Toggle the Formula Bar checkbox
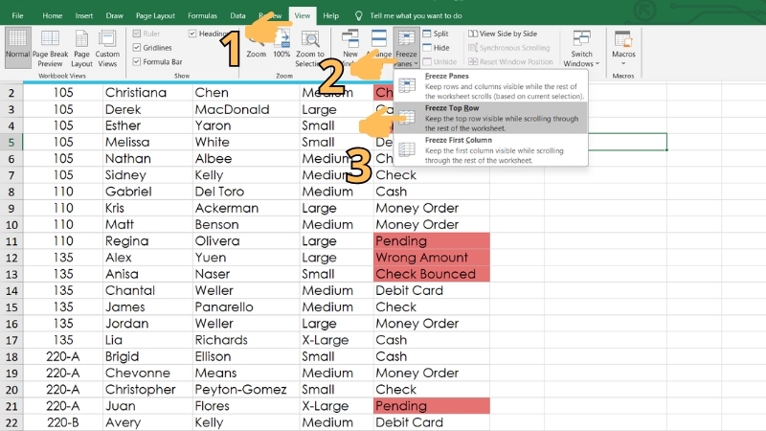The width and height of the screenshot is (766, 431). (x=138, y=61)
